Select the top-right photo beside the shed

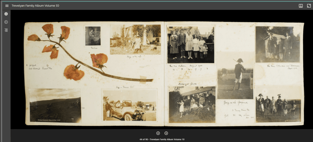click(278, 44)
